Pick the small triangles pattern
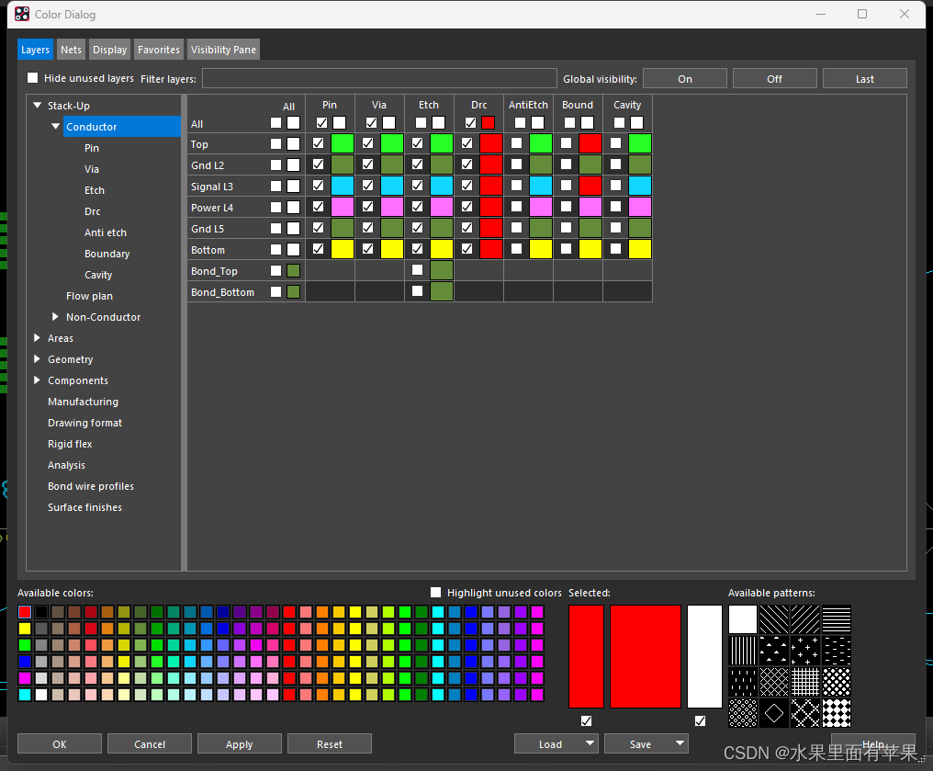This screenshot has height=771, width=933. click(774, 651)
